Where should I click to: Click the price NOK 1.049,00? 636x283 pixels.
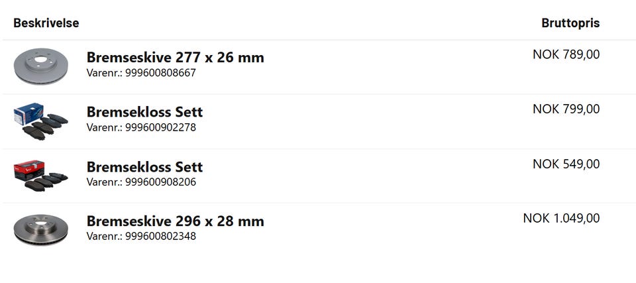561,218
